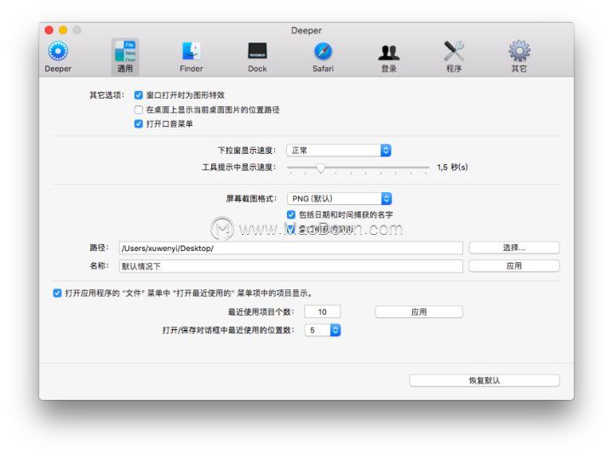613x456 pixels.
Task: Minimize the window with the yellow button
Action: (63, 30)
